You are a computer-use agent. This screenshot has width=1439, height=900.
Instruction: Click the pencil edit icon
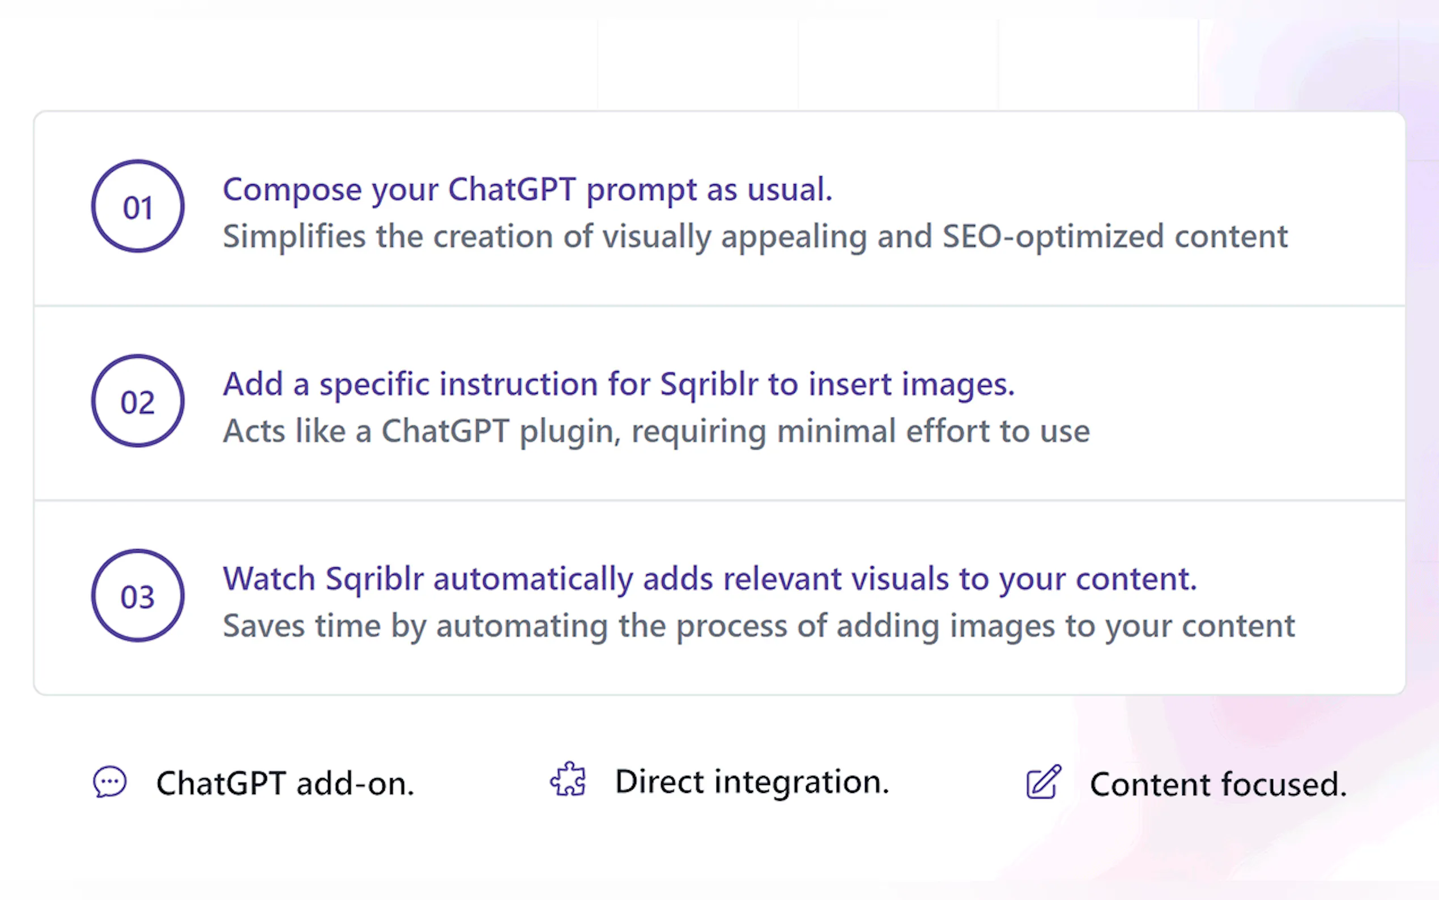[1044, 782]
